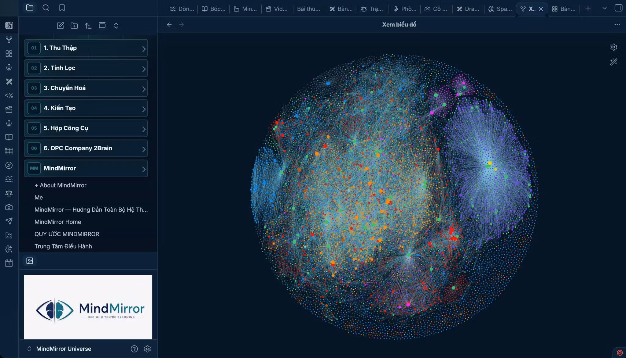Click the MindMirror logo image

[x=88, y=307]
